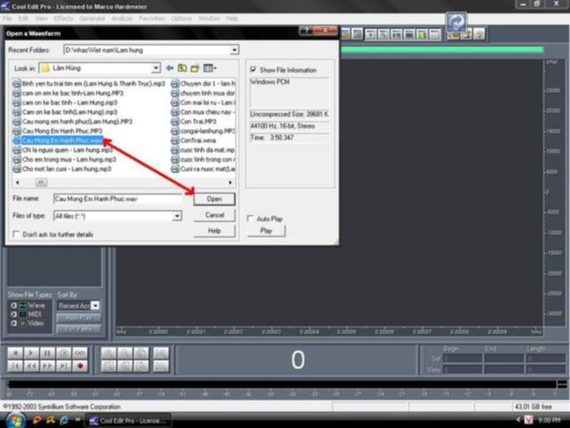Jump to the end with the Go to End button
The width and height of the screenshot is (570, 428).
click(x=64, y=366)
